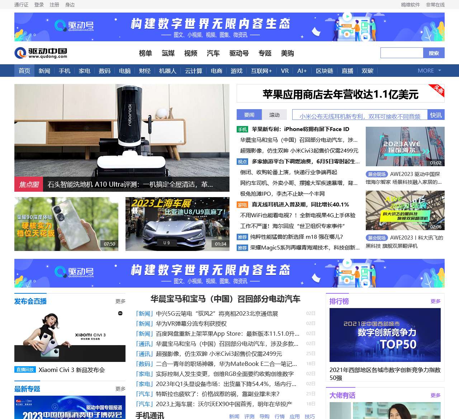Click 更多 next to 大佬有话

coord(436,395)
